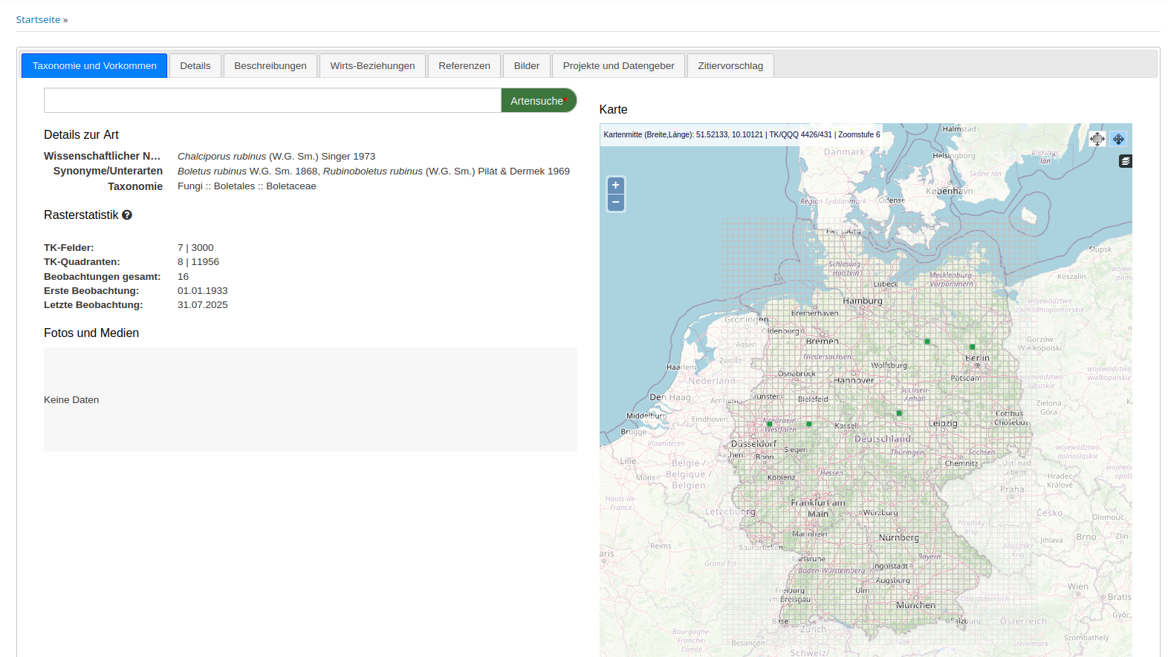Activate the zoom-box selection map tool
The height and width of the screenshot is (657, 1168).
point(1097,139)
